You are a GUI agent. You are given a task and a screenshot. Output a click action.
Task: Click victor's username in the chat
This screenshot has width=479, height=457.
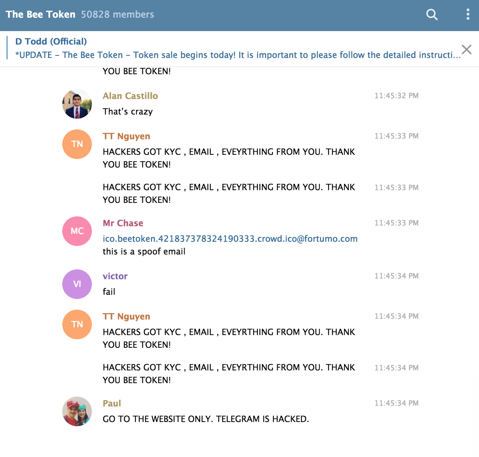tap(115, 276)
